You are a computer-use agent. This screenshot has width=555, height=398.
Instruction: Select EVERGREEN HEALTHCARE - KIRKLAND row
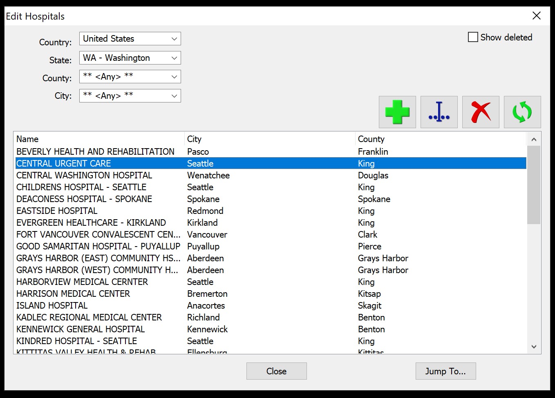pos(270,222)
